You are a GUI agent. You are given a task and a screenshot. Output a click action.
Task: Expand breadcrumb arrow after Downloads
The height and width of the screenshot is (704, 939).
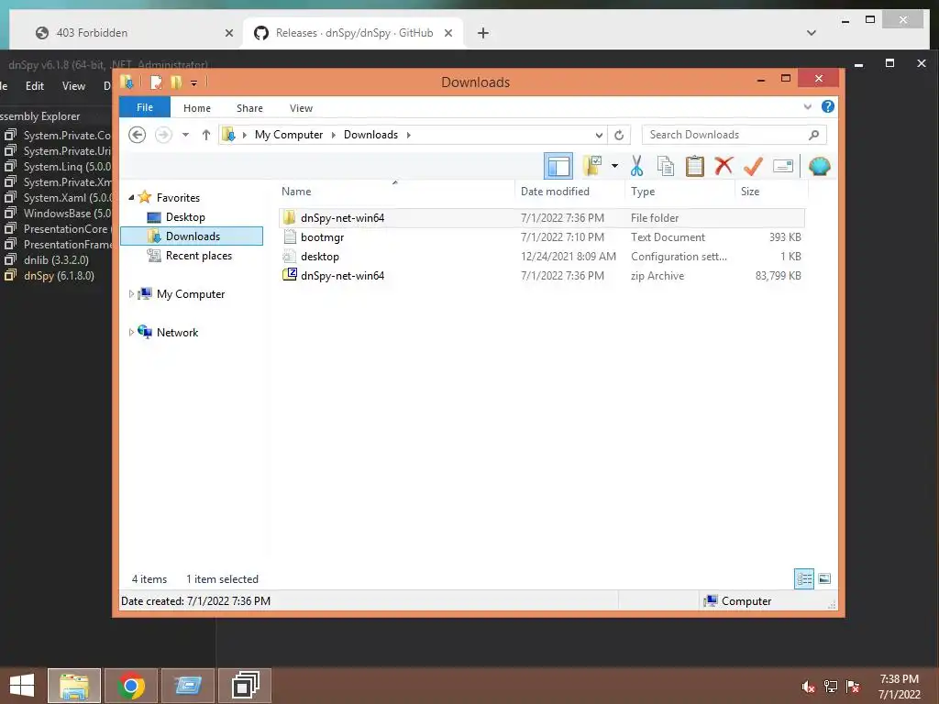tap(408, 135)
